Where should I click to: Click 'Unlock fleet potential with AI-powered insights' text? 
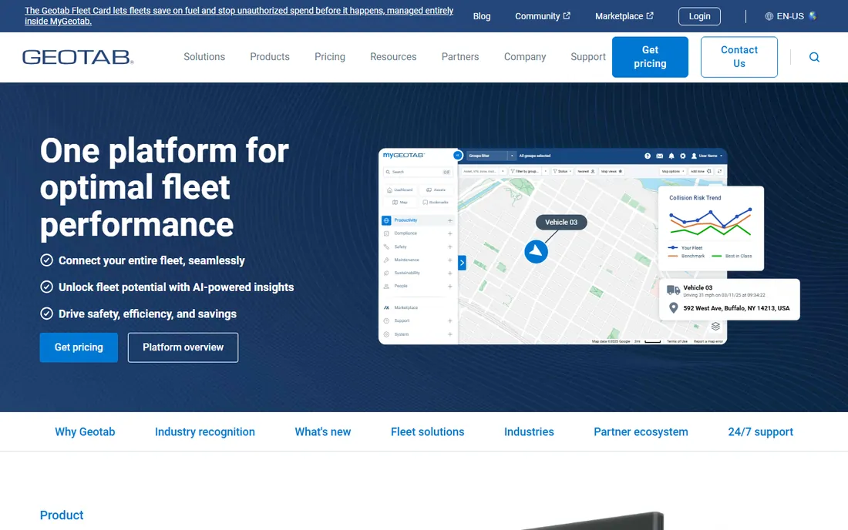pyautogui.click(x=176, y=287)
